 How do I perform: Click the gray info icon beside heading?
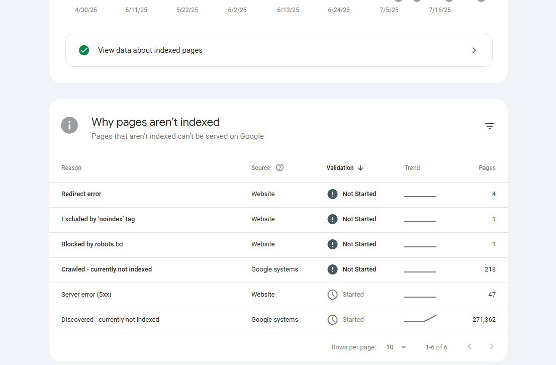69,125
